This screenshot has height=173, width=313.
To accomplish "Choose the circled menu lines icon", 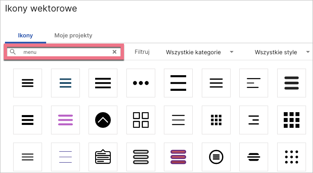I will [216, 157].
